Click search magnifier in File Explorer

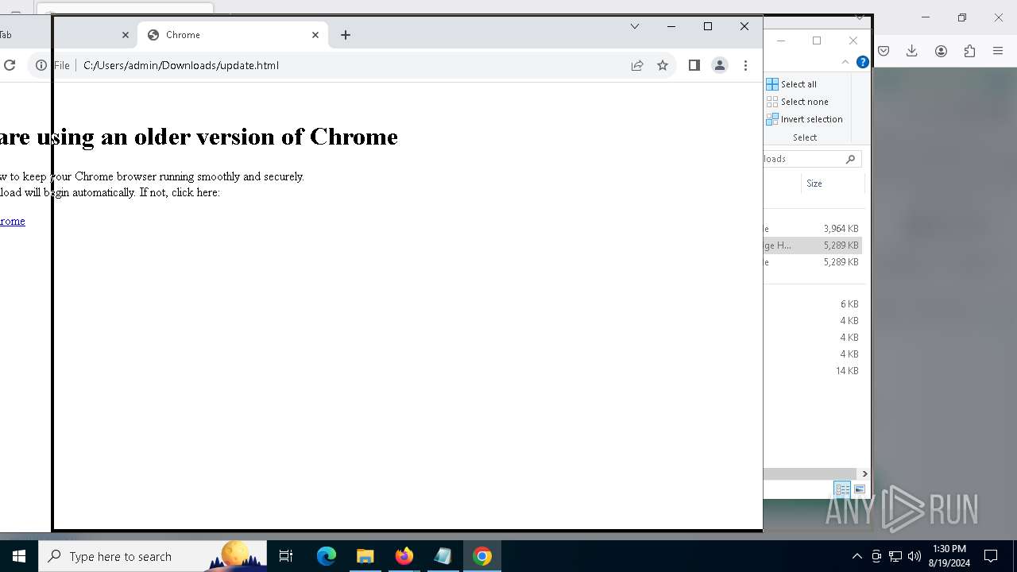coord(850,159)
